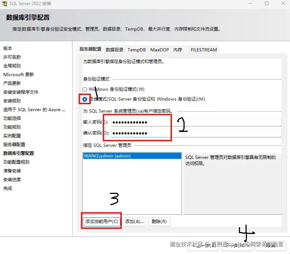This screenshot has width=290, height=254.
Task: Switch to the MaxDOP tab
Action: coord(159,50)
